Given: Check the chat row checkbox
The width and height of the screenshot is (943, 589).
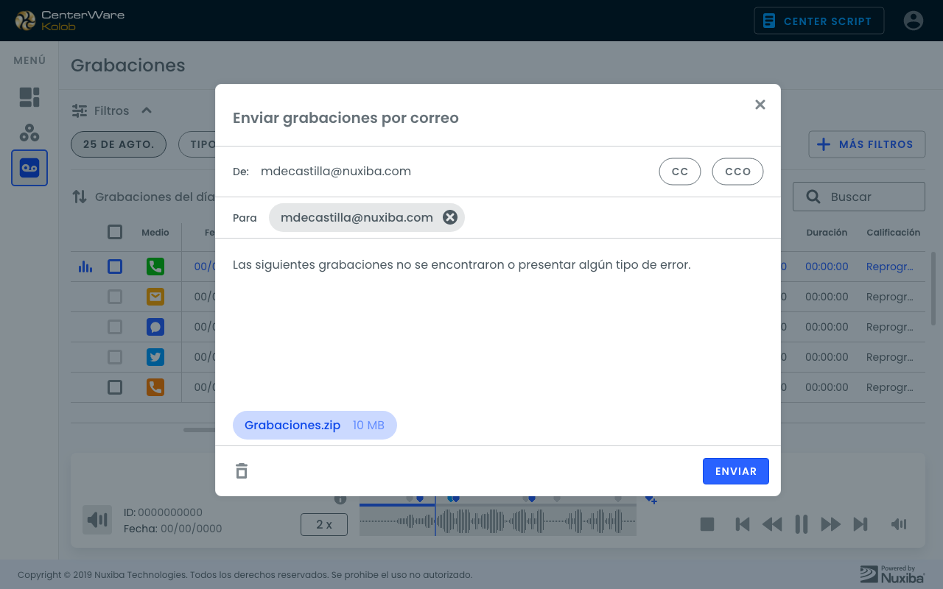Looking at the screenshot, I should click(x=115, y=327).
